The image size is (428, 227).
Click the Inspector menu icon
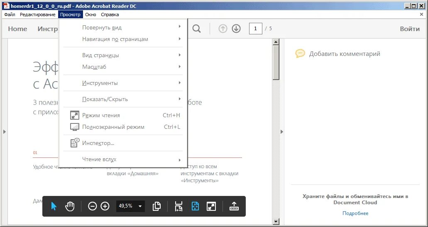[75, 143]
